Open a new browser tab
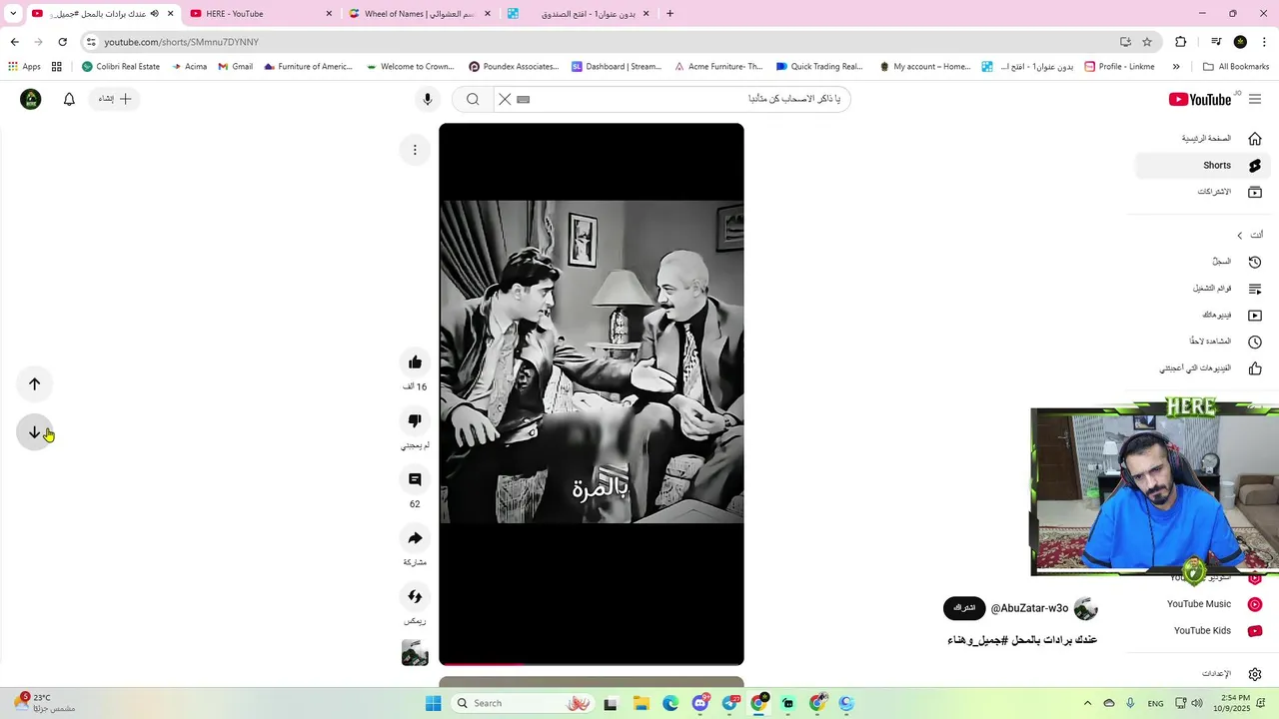Screen dimensions: 1279x719 click(669, 14)
